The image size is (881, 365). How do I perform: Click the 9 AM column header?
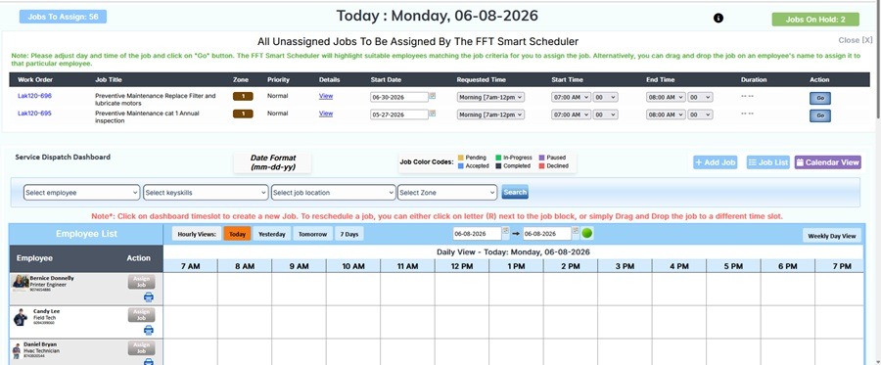click(x=299, y=266)
